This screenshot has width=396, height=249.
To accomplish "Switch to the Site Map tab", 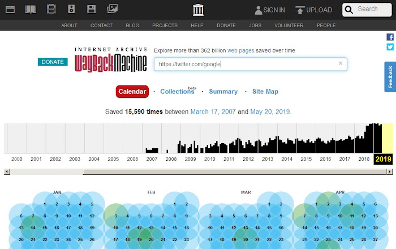I will (265, 92).
